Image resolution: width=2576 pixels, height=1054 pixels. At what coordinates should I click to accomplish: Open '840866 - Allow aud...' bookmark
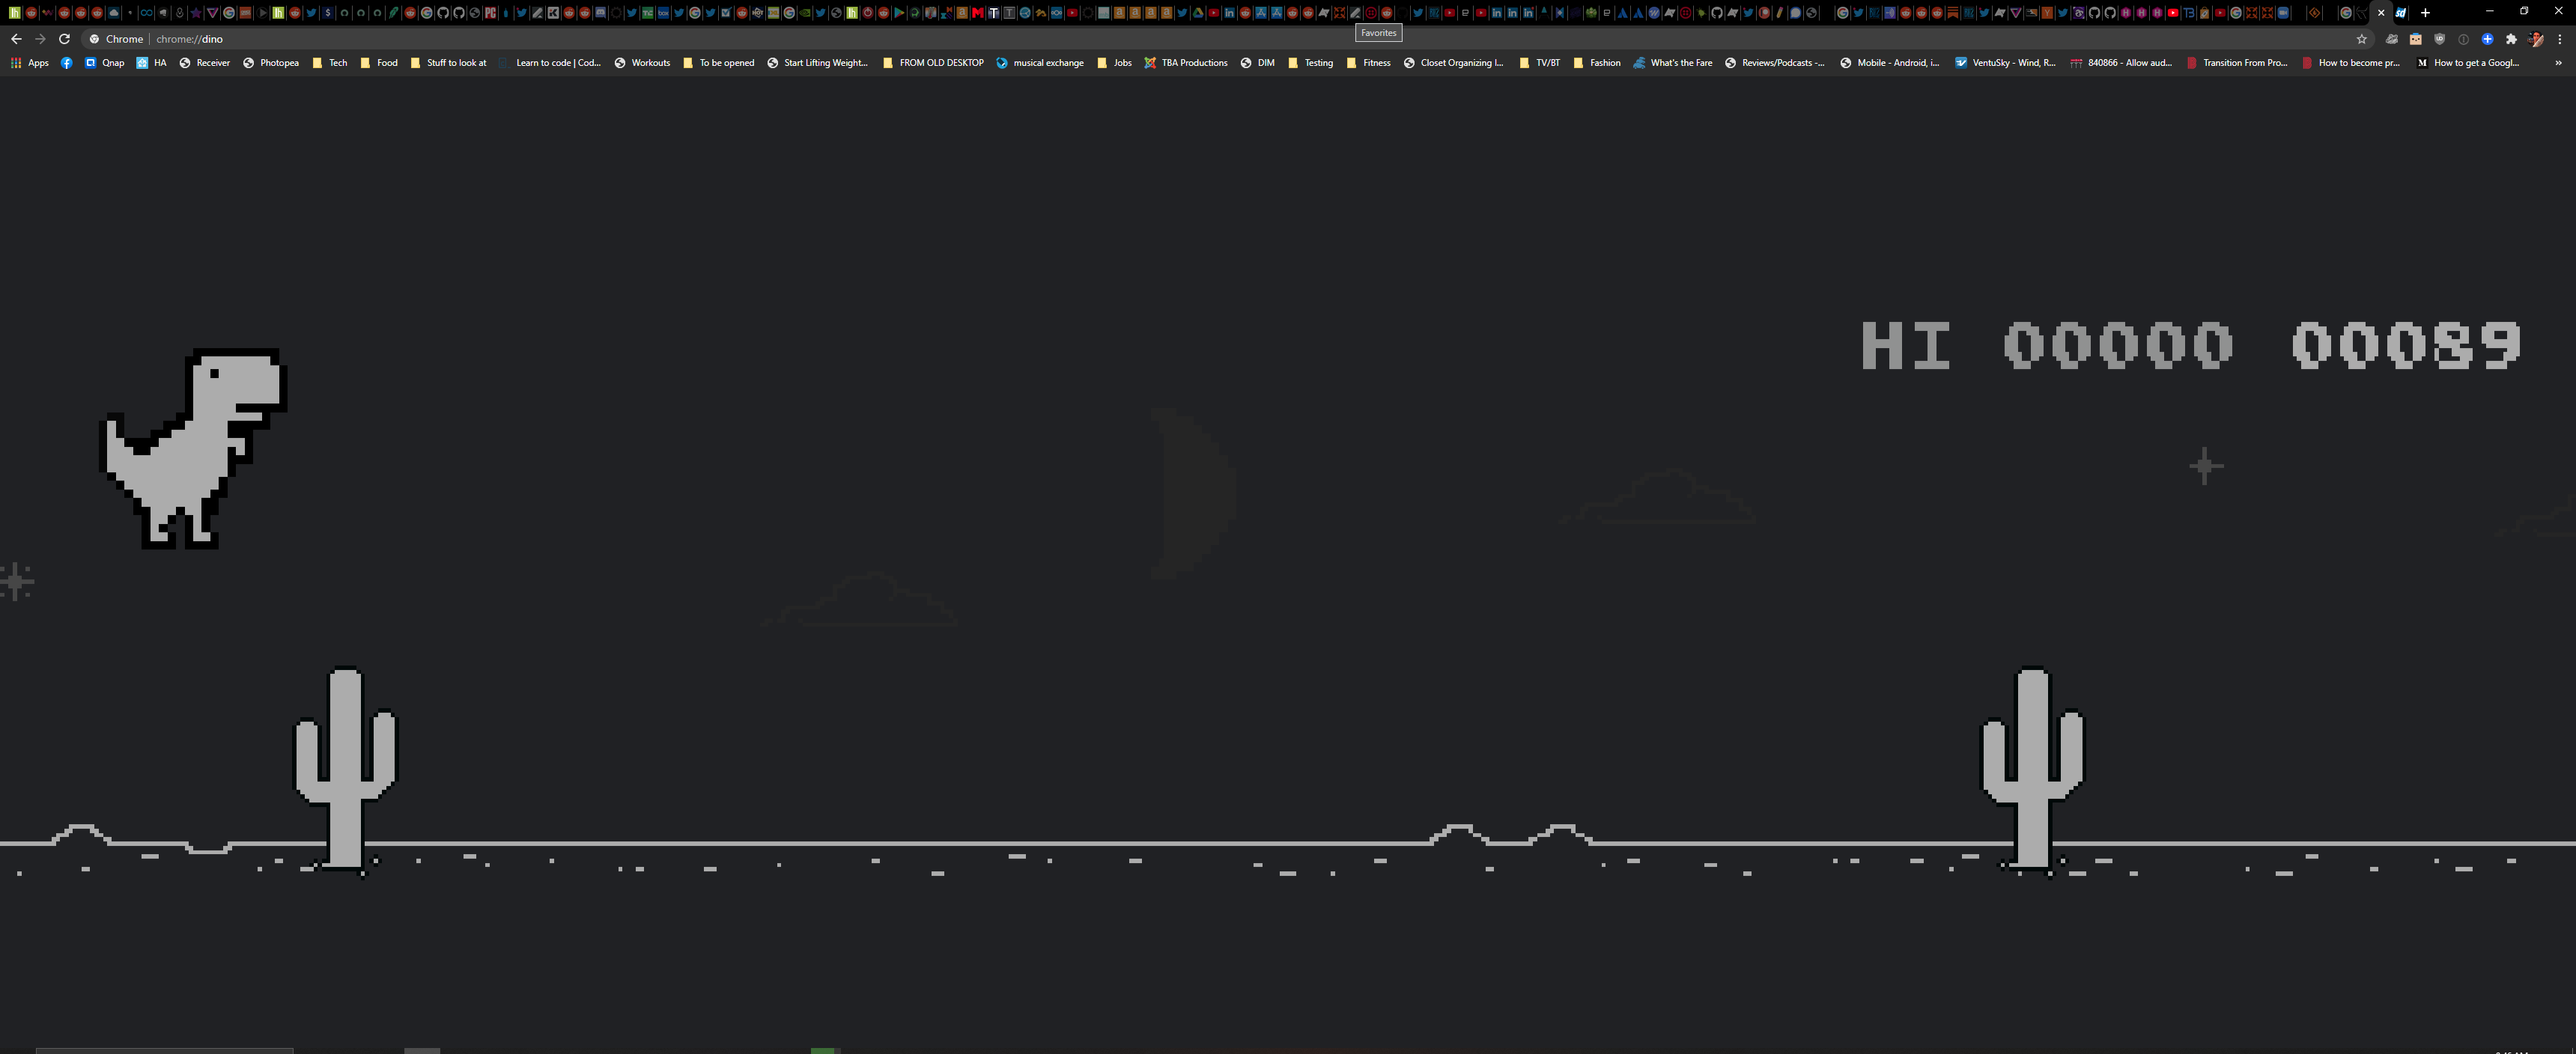point(2120,63)
